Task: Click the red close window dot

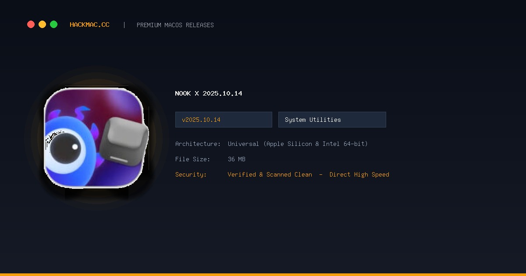Action: [31, 25]
